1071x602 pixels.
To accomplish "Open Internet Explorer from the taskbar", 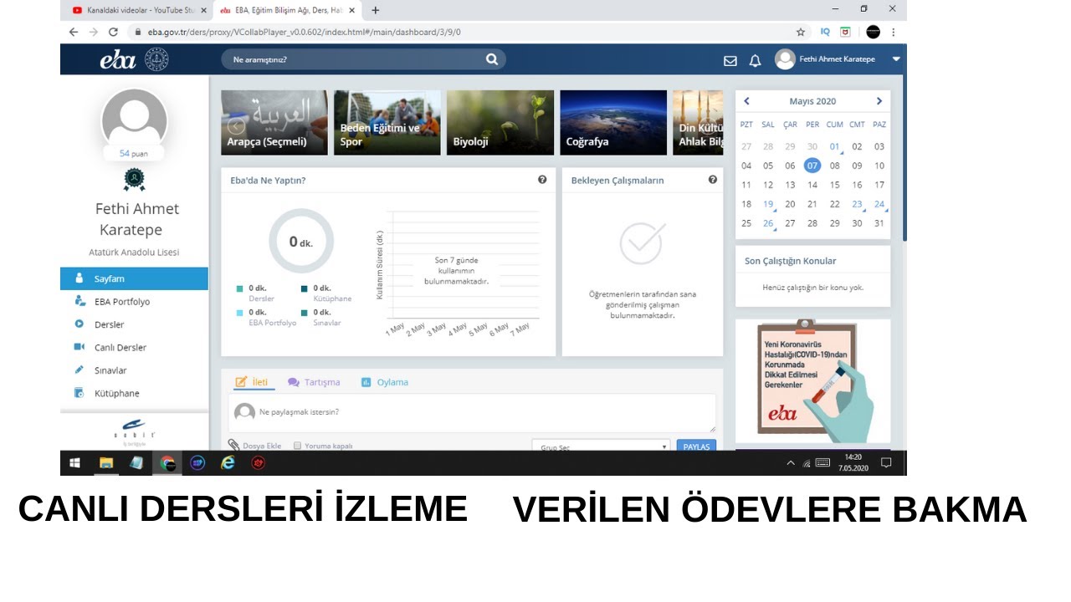I will click(228, 463).
